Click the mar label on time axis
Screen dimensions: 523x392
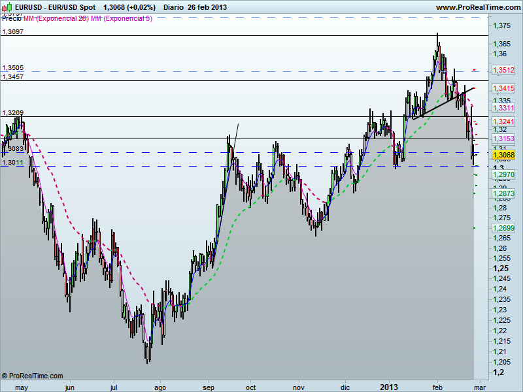[x=480, y=387]
